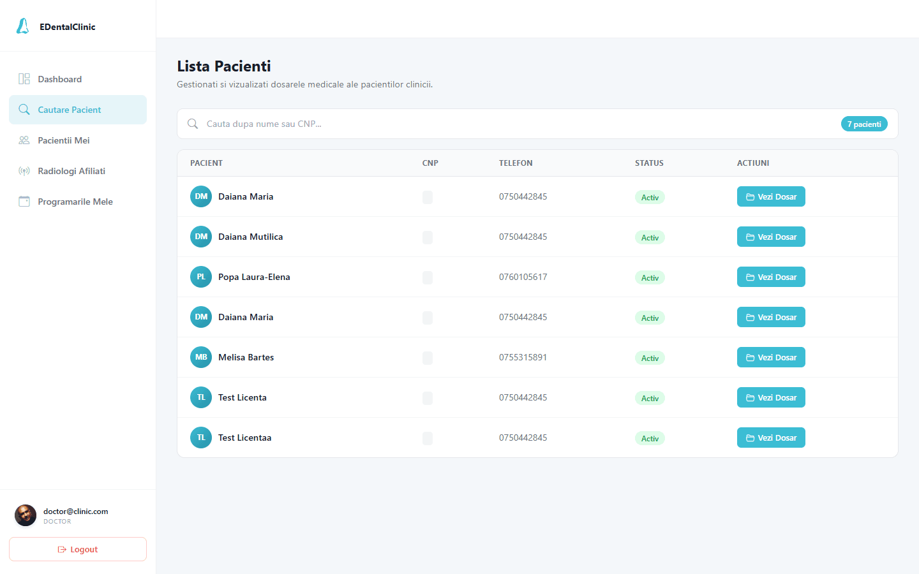Click the Activ status badge for Melisa Bartes
Screen dimensions: 919x574
click(x=650, y=358)
